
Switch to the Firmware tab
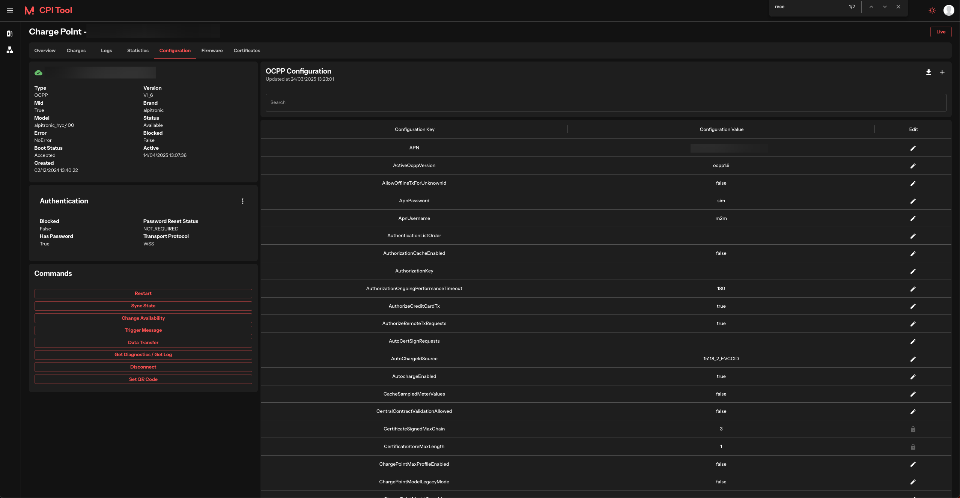point(212,51)
